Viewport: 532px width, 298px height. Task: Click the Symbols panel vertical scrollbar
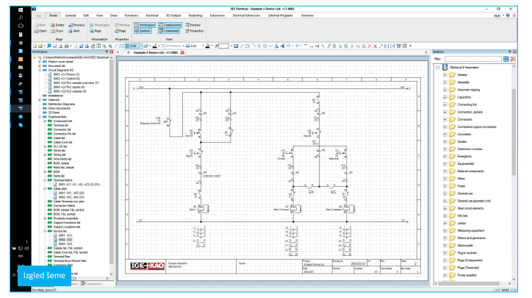[514, 132]
